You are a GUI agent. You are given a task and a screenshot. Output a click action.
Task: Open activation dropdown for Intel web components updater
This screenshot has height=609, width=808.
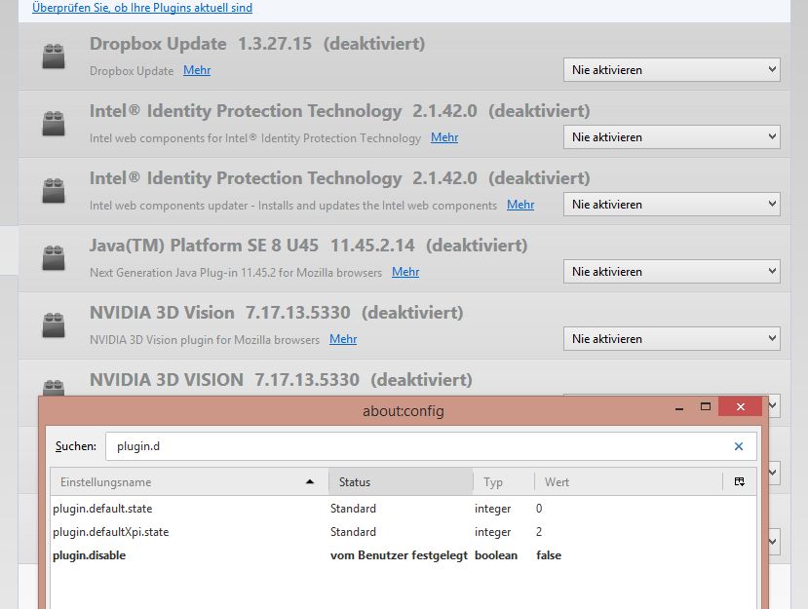pos(672,205)
